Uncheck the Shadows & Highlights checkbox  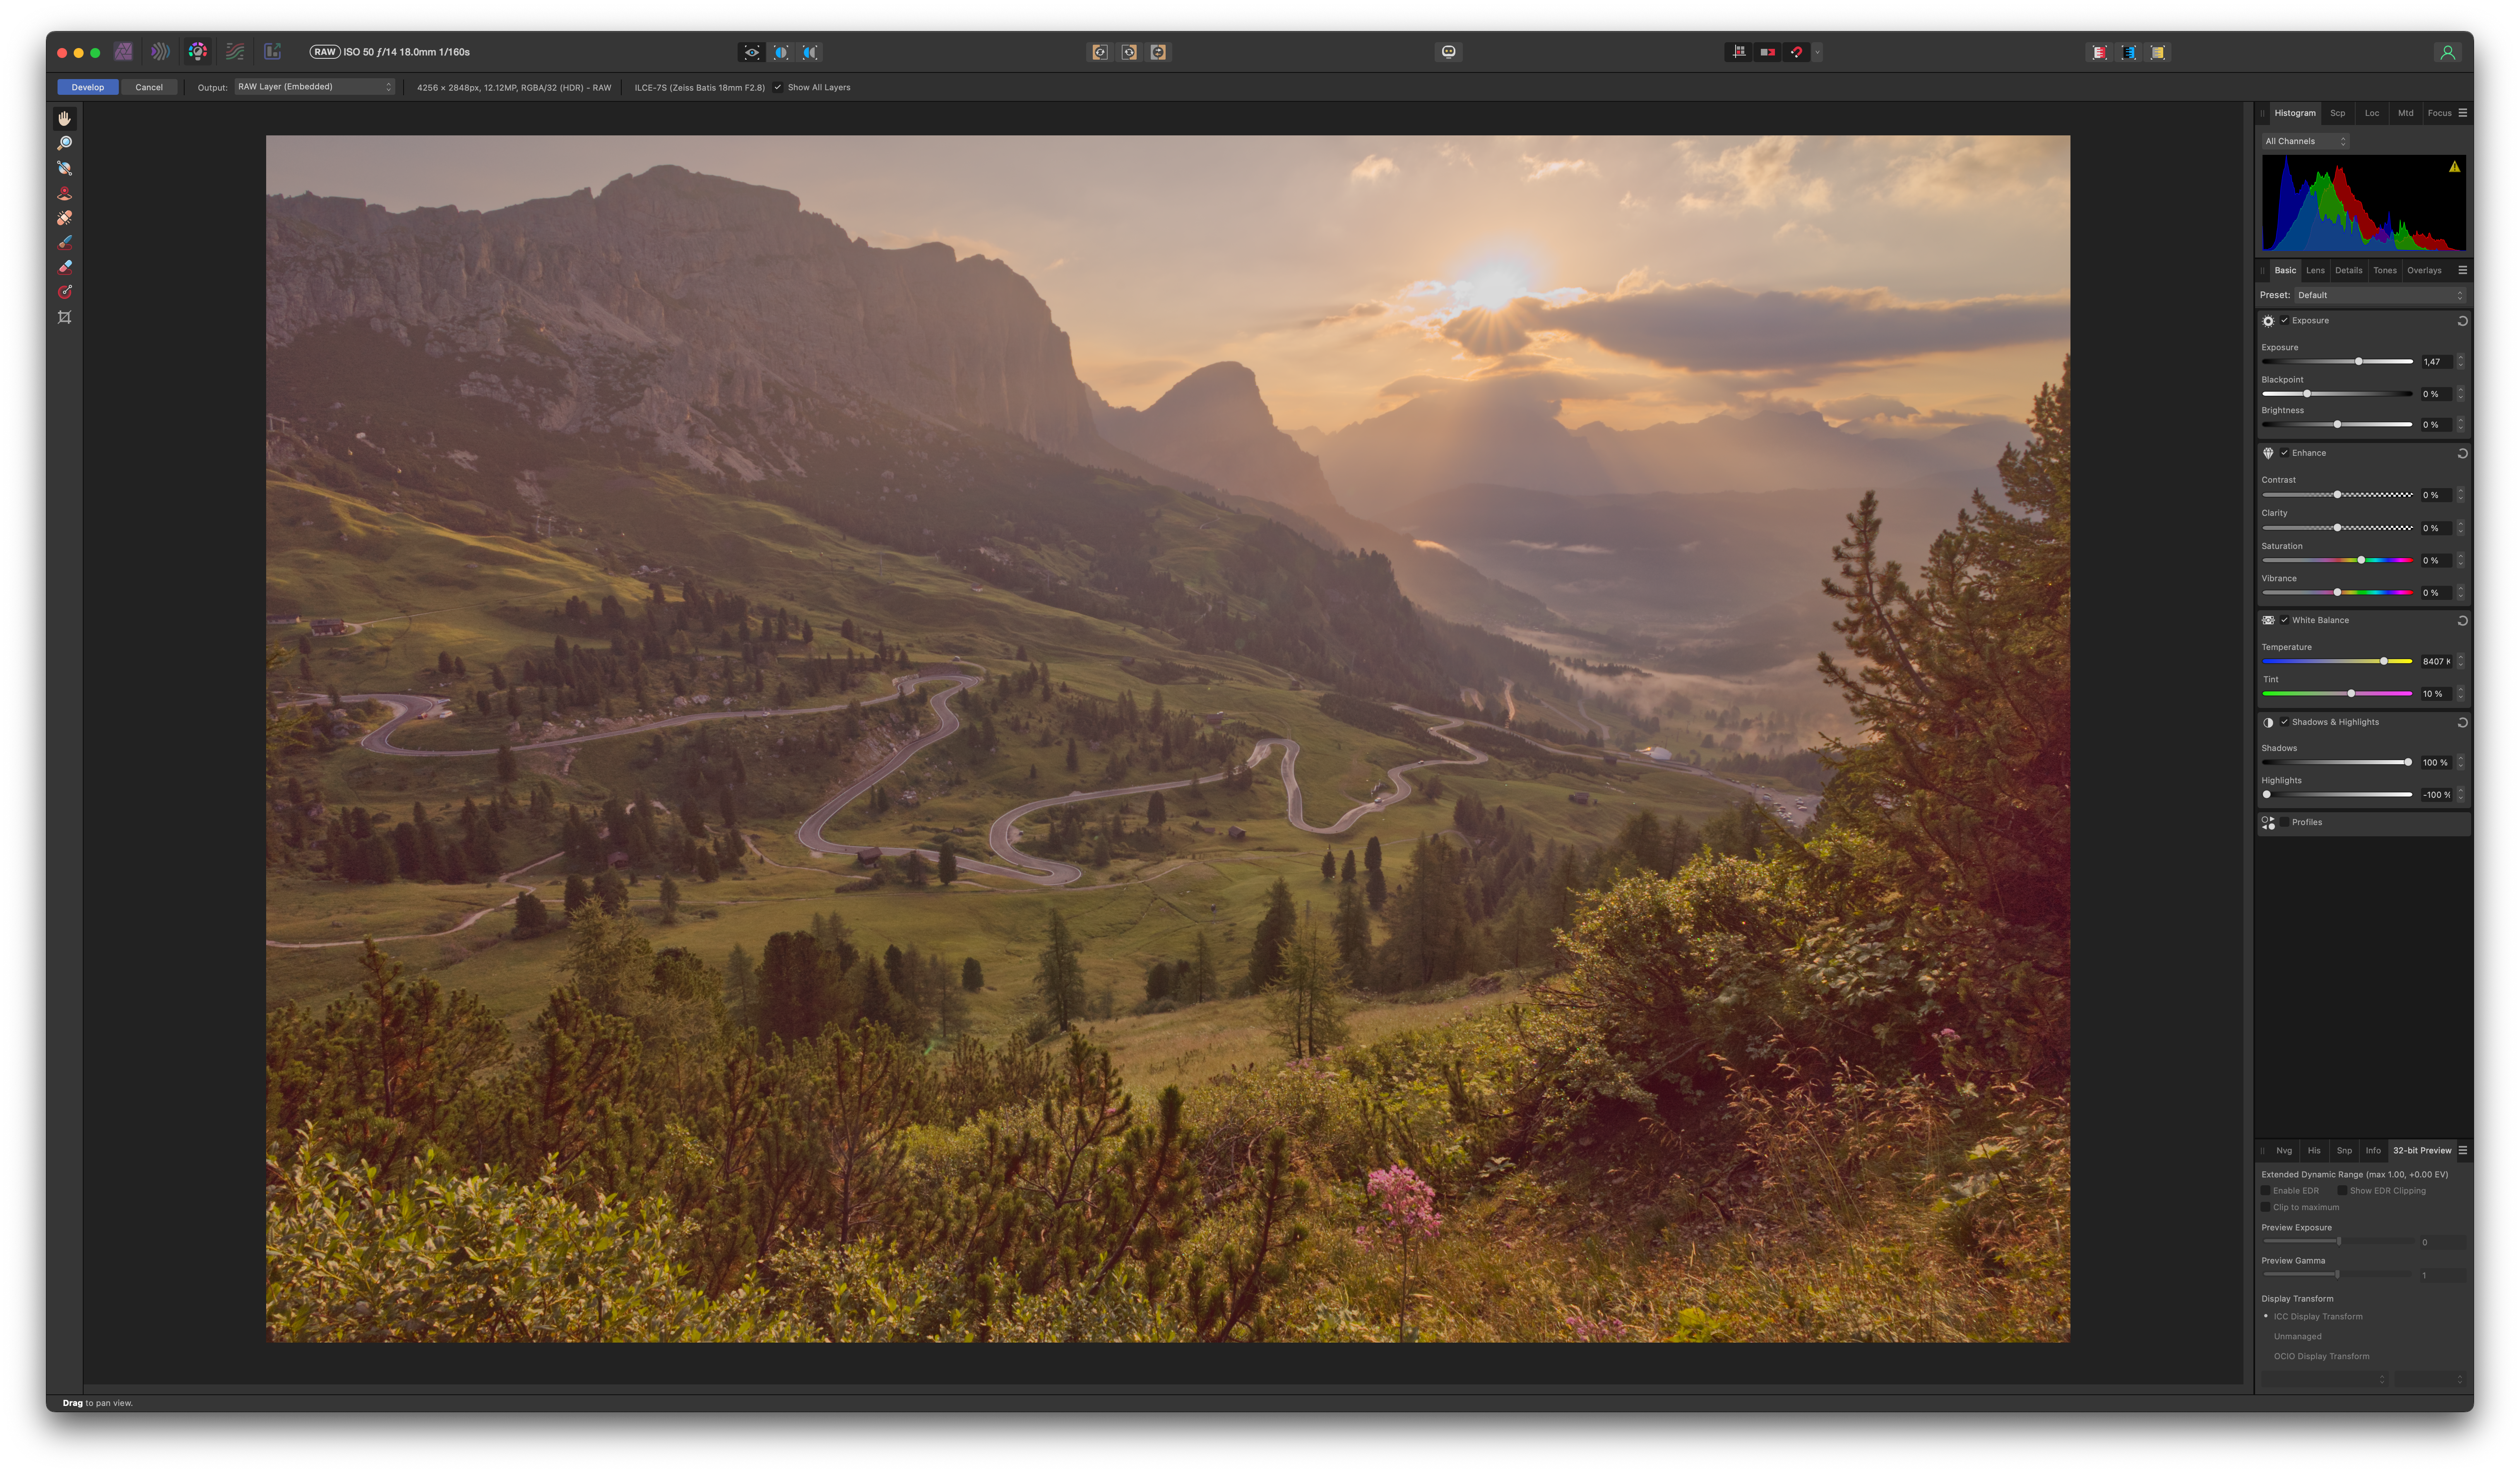pyautogui.click(x=2284, y=722)
